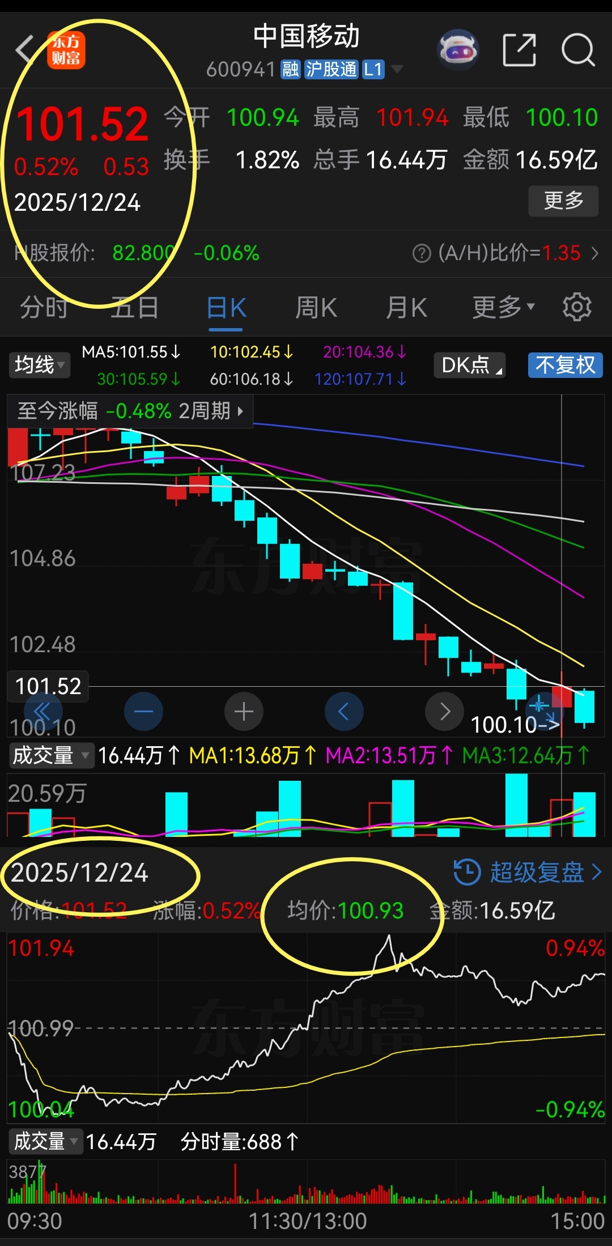Zoom in chart with plus button

(x=244, y=711)
